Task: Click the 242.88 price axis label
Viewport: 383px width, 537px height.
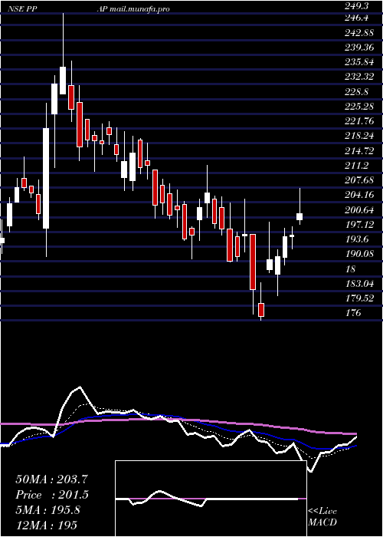Action: pyautogui.click(x=359, y=32)
